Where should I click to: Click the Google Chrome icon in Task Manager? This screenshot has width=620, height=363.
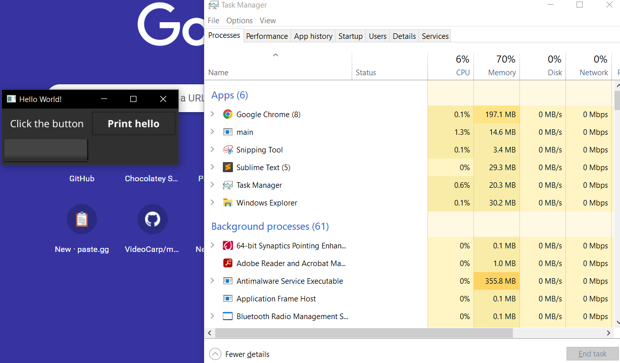point(228,114)
